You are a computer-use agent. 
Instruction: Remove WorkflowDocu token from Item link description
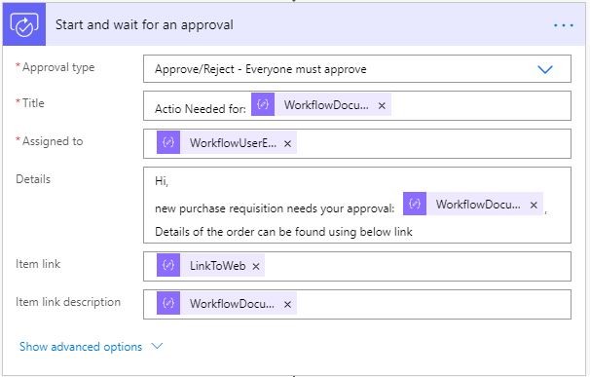tap(287, 304)
